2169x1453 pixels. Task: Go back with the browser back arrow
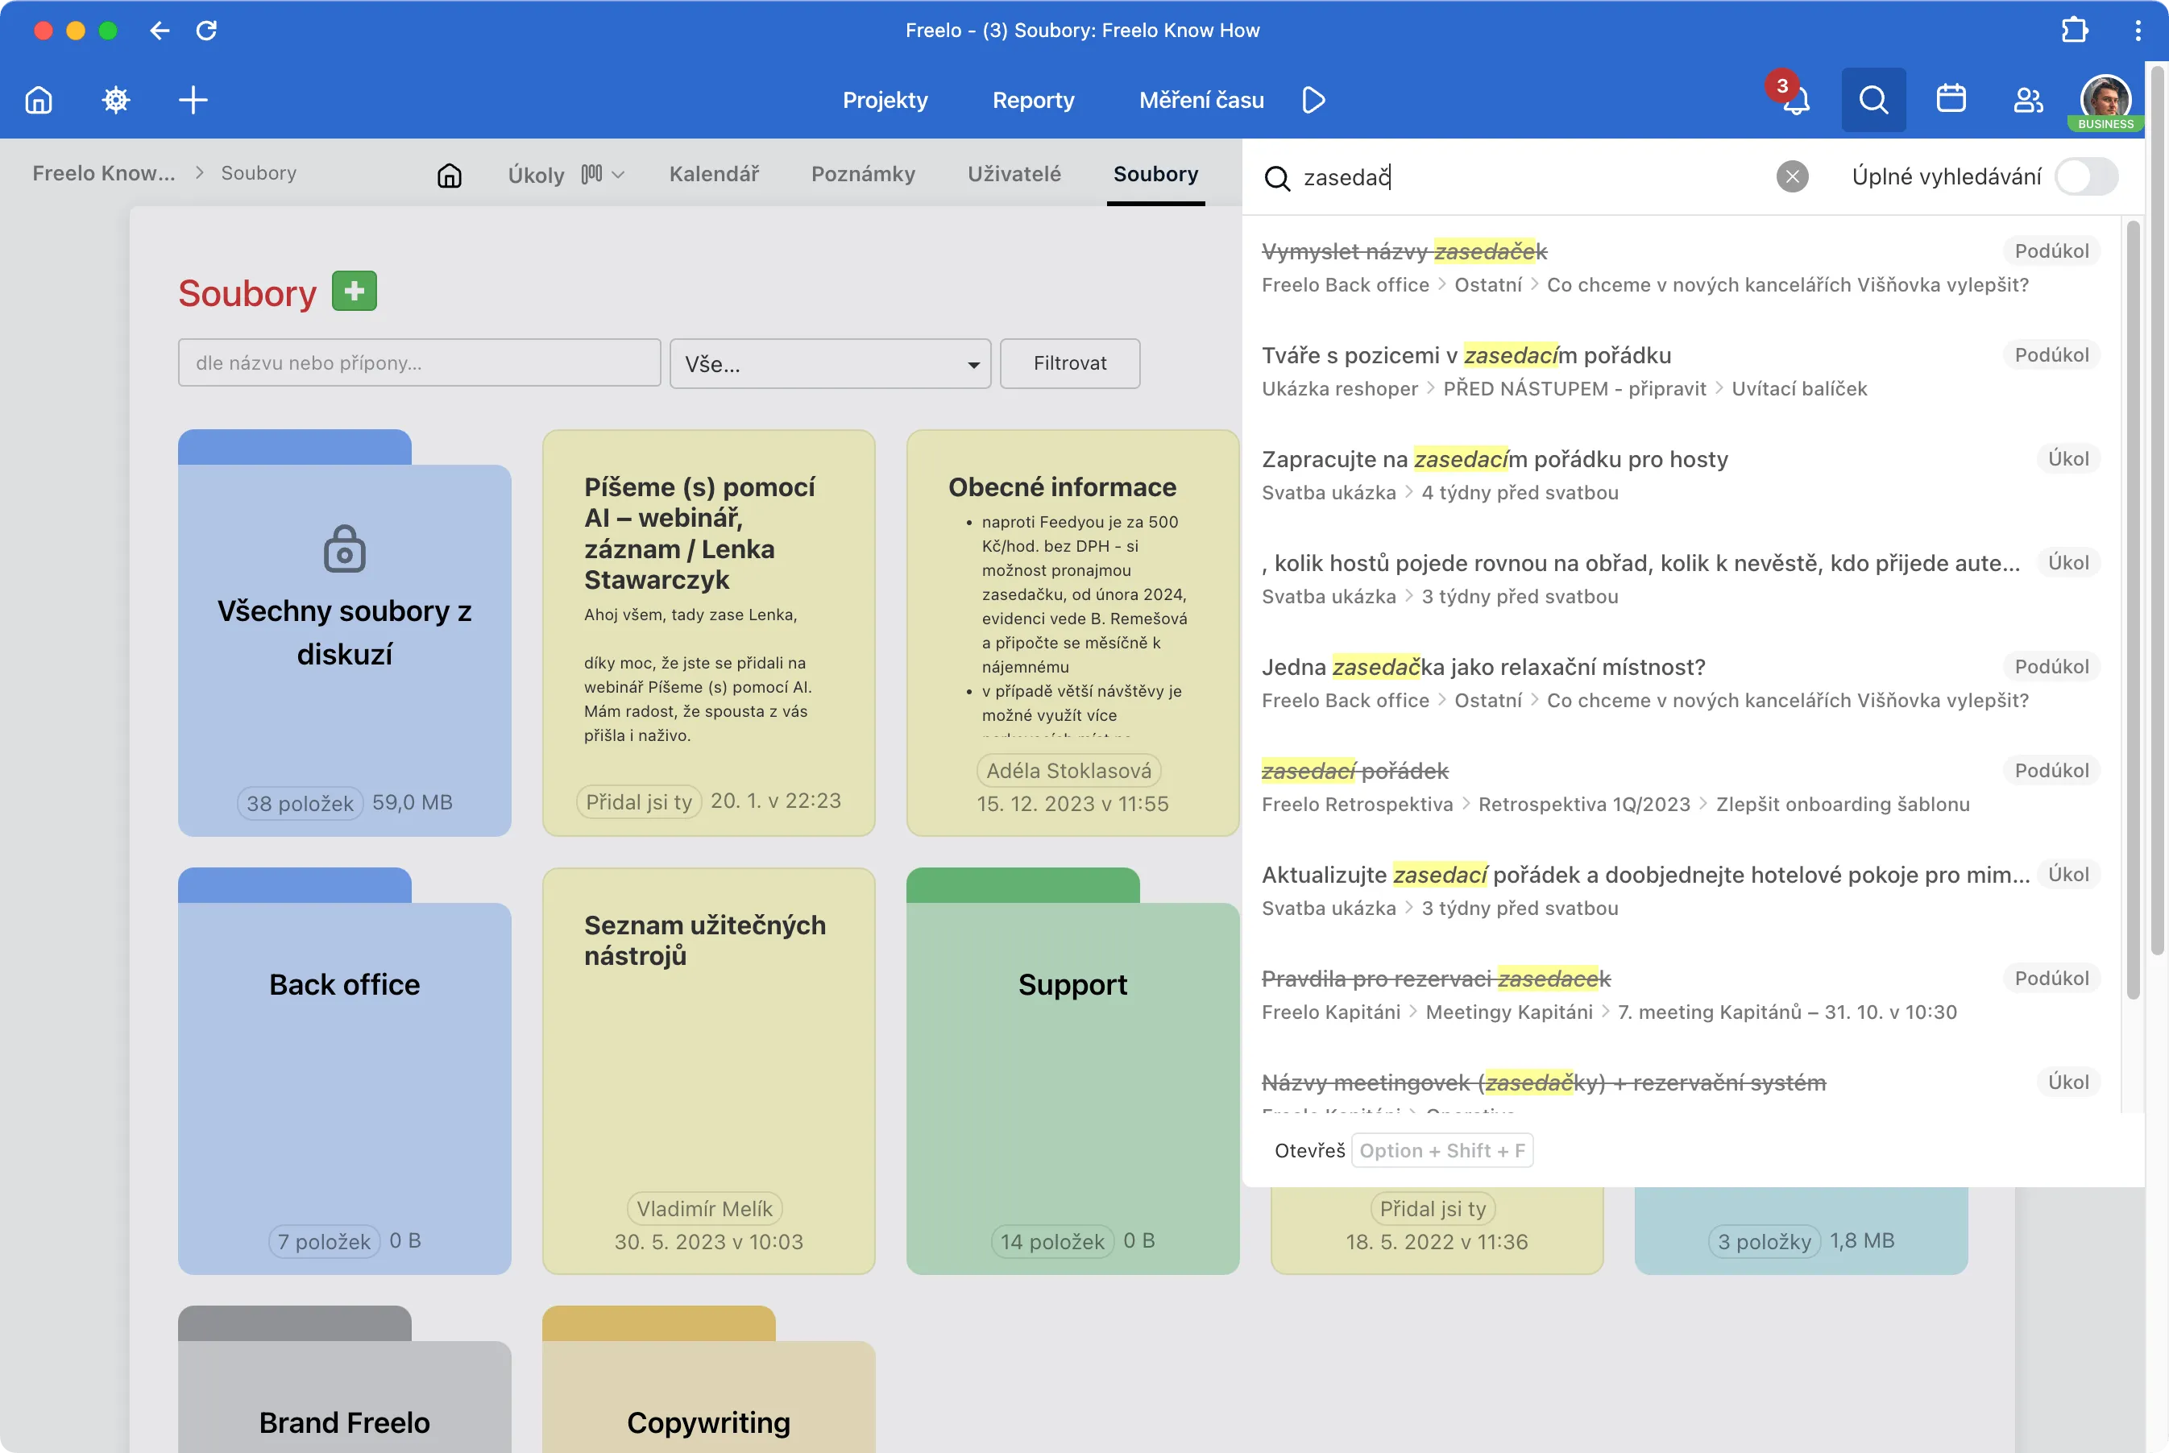[160, 31]
